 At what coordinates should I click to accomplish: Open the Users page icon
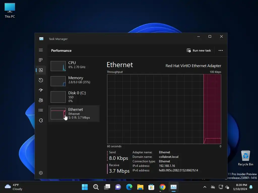(x=41, y=100)
